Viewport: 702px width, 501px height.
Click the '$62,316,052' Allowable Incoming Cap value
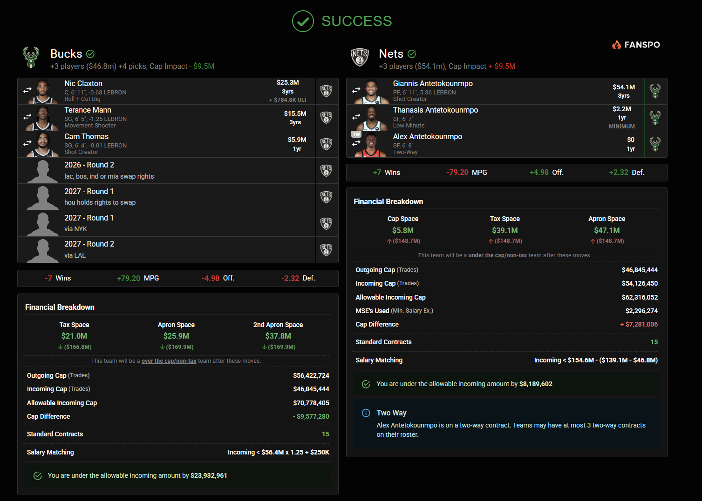tap(640, 298)
